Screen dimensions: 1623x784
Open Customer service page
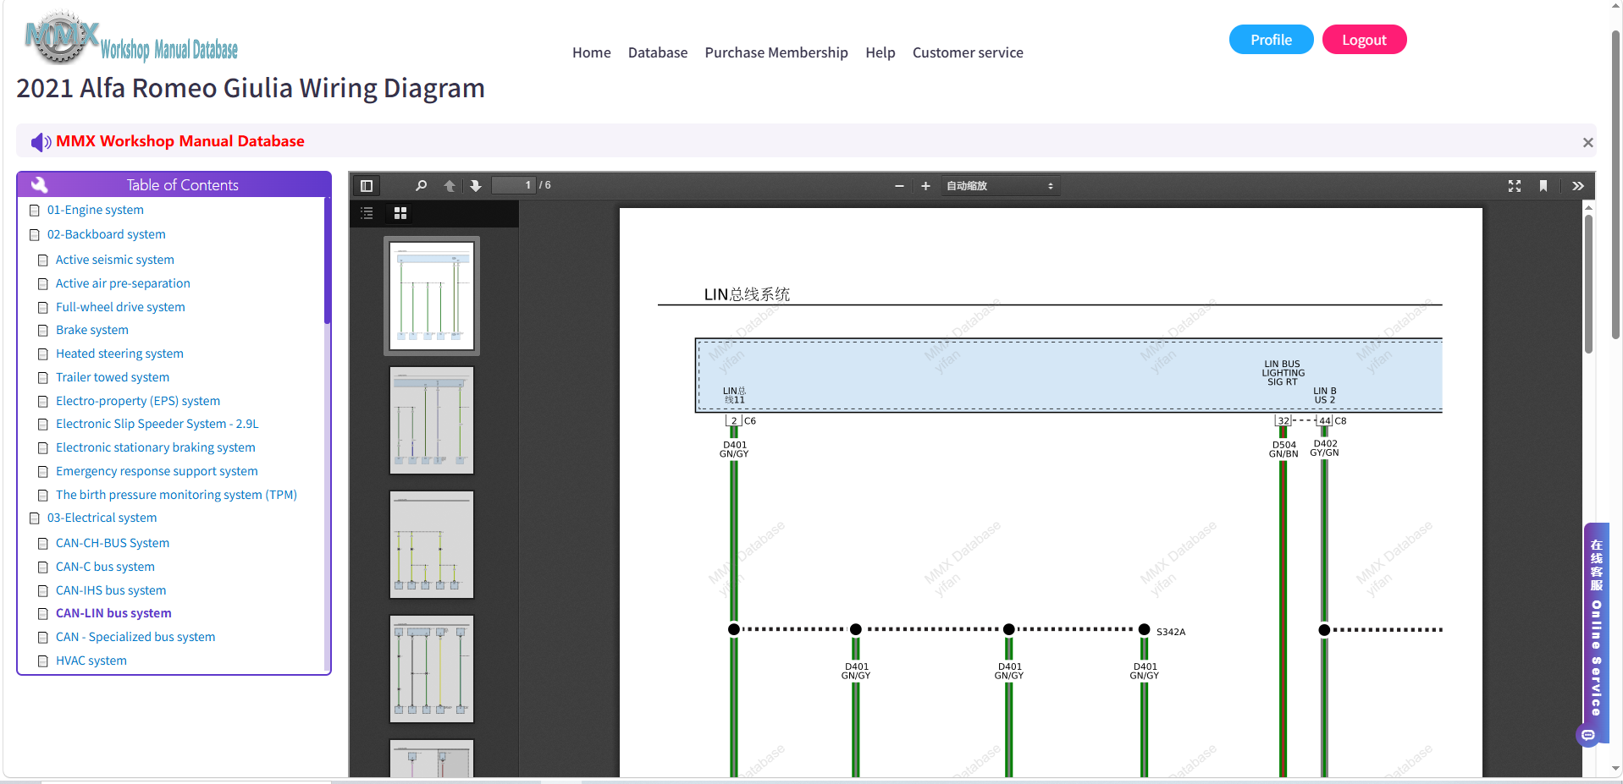tap(968, 52)
